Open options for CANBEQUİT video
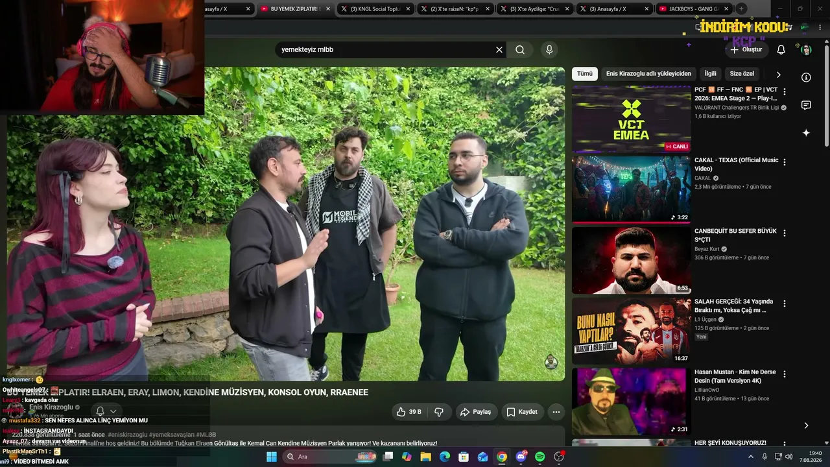Image resolution: width=830 pixels, height=467 pixels. [x=785, y=233]
